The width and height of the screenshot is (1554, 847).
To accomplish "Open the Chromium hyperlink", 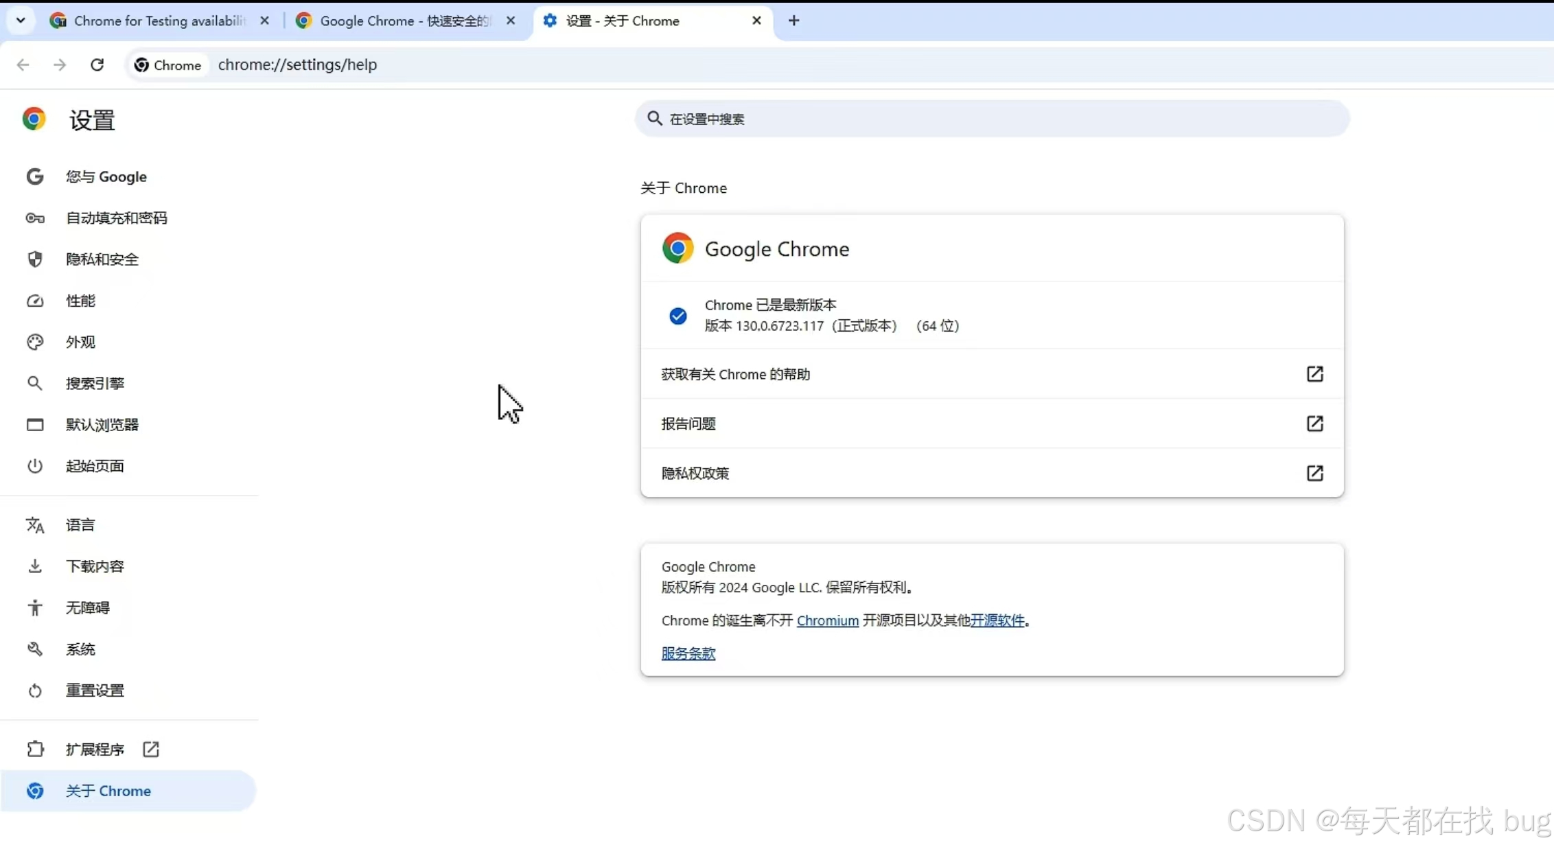I will (x=828, y=620).
